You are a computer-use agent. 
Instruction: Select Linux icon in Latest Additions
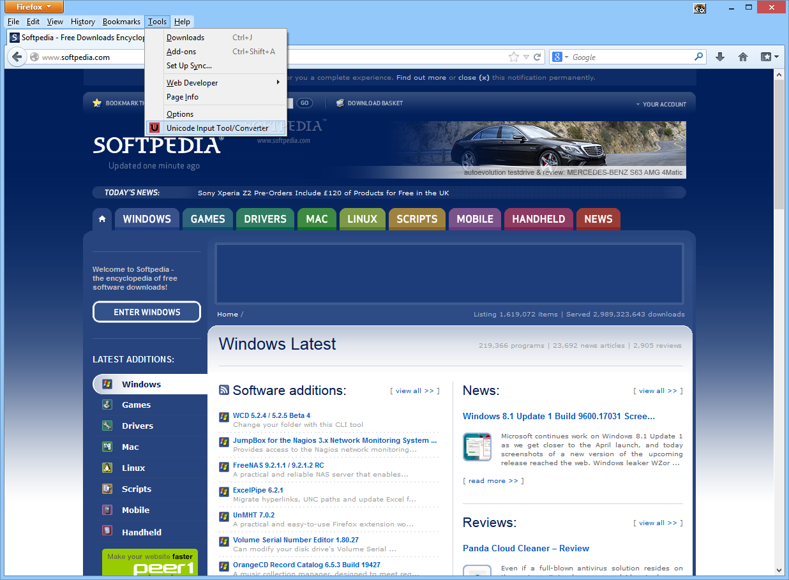[108, 468]
